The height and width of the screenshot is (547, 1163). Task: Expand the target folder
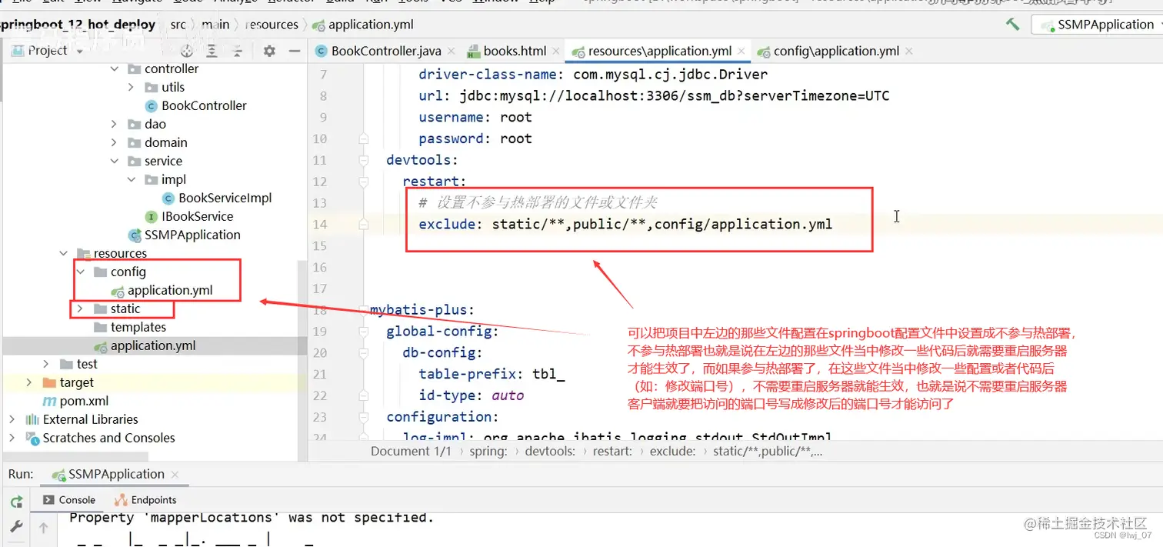[30, 383]
